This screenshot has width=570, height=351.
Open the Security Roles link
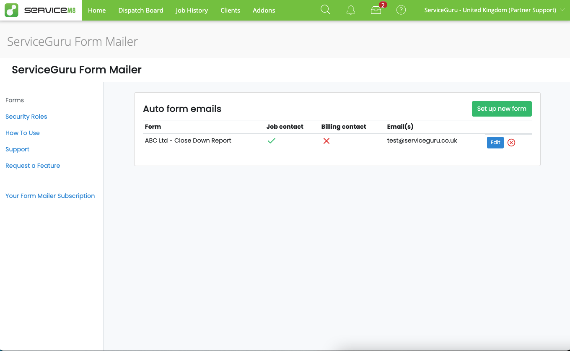26,117
